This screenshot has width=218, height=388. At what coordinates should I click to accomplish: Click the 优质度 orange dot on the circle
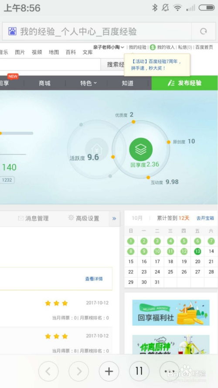133,122
